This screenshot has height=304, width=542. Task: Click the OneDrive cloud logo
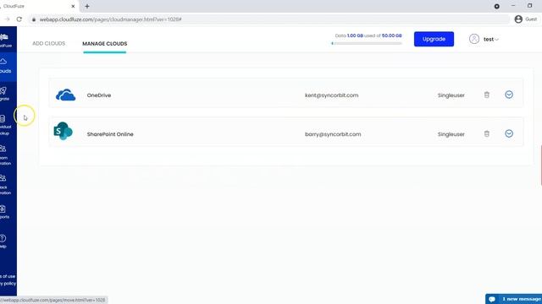coord(65,95)
